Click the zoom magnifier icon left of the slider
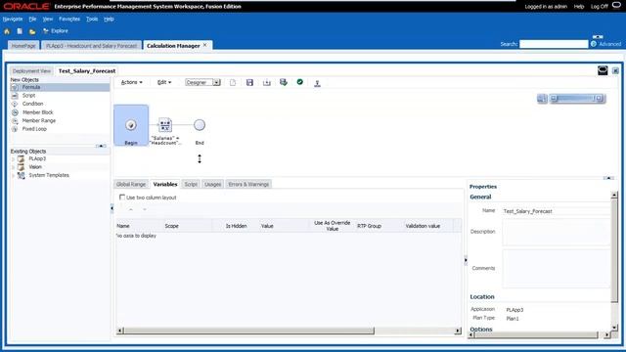 pyautogui.click(x=542, y=99)
